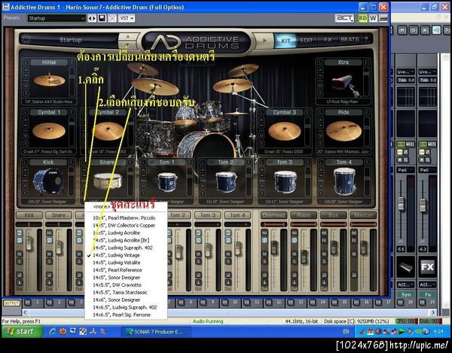Click the Tom 2 drum picture
452x353 pixels.
(x=226, y=182)
